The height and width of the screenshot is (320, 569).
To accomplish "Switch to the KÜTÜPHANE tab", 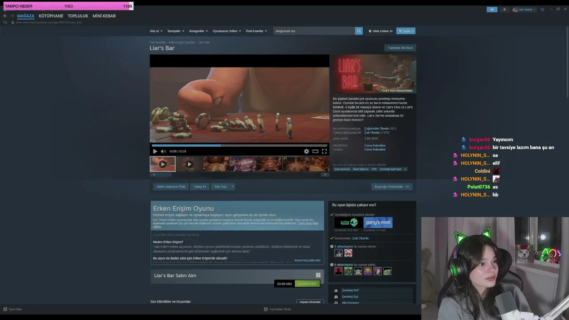I will [x=51, y=16].
